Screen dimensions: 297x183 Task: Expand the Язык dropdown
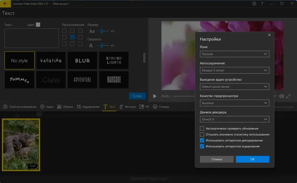[x=234, y=54]
